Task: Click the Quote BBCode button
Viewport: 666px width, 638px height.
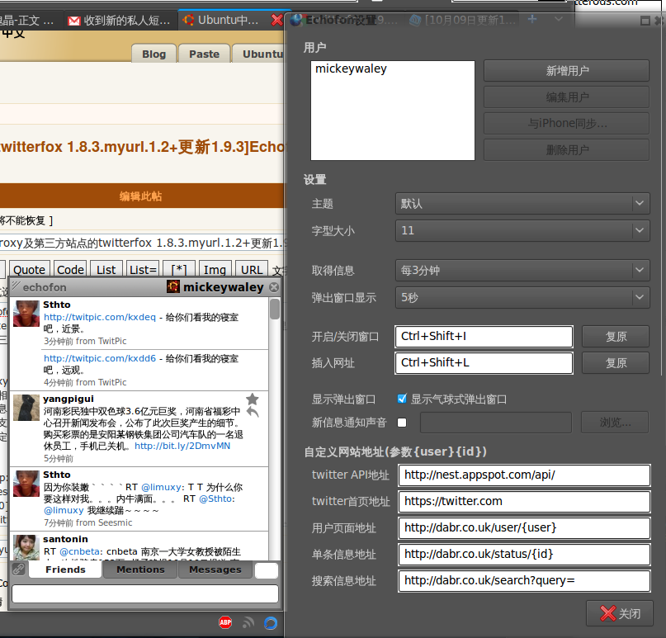Action: [x=29, y=270]
